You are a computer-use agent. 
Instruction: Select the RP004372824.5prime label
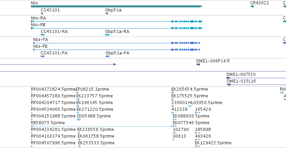(53, 89)
